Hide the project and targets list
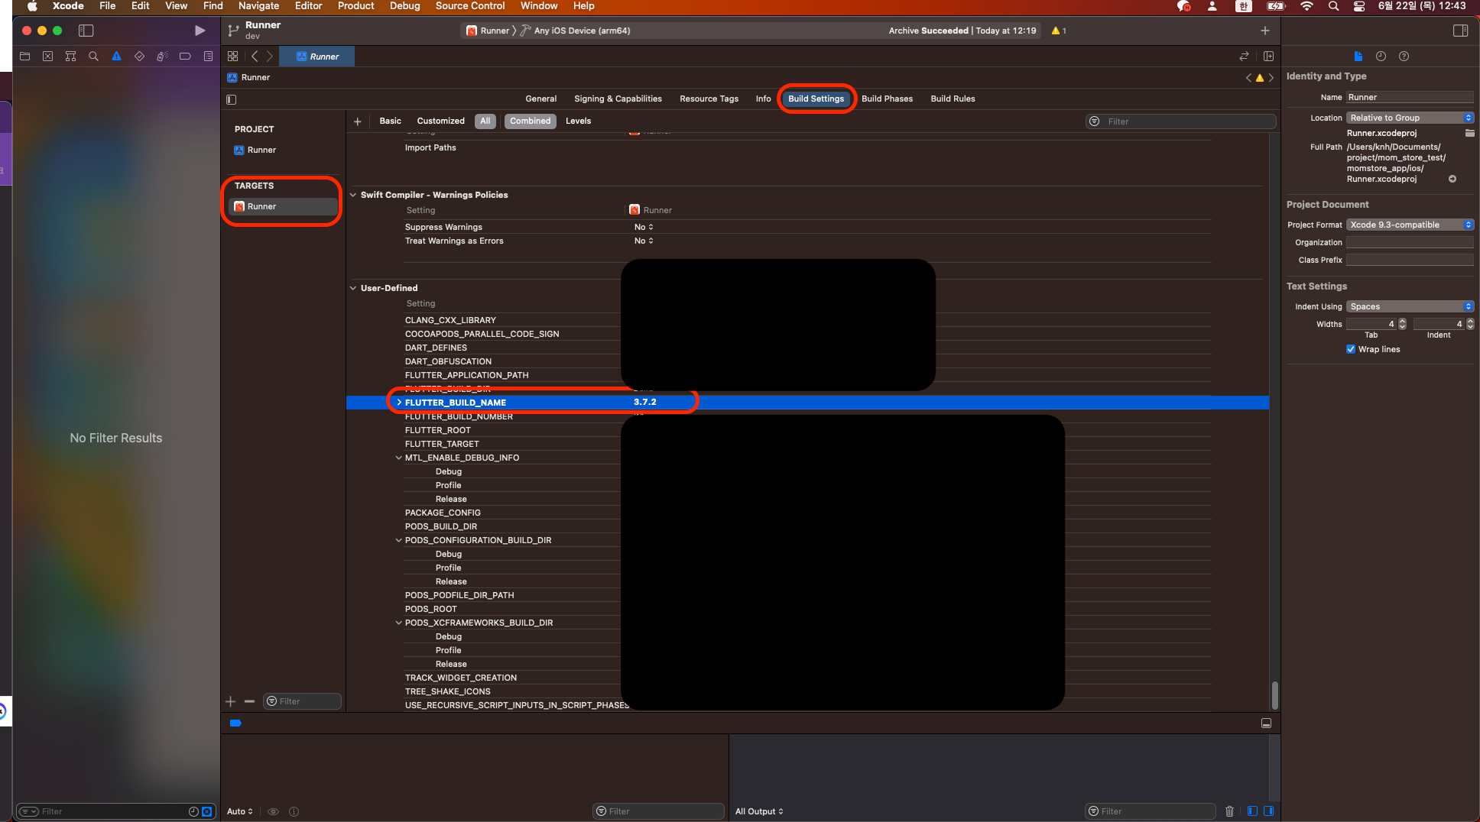Screen dimensions: 1480x822 click(x=232, y=99)
